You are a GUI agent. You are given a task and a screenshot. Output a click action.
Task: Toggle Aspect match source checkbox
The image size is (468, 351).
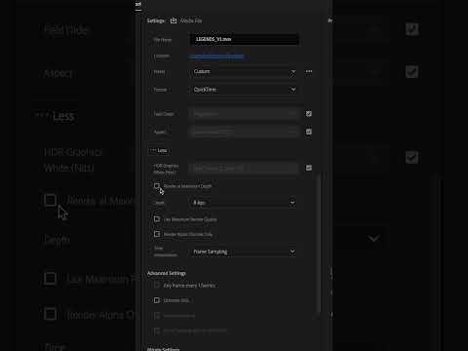(x=309, y=132)
